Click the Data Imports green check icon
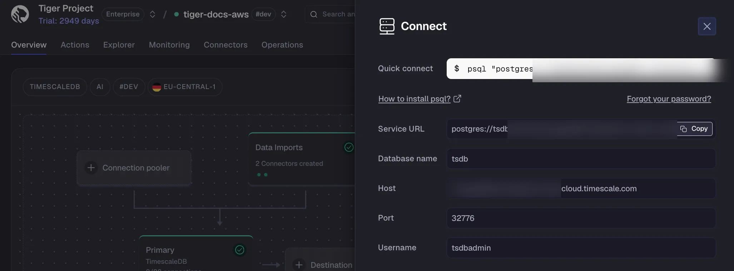 click(349, 147)
